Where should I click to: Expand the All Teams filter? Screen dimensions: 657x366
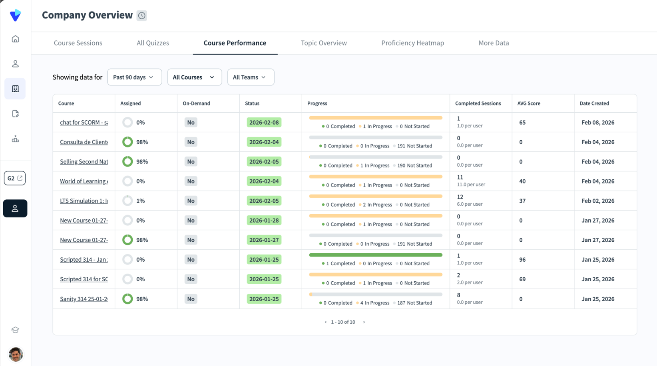pos(250,77)
